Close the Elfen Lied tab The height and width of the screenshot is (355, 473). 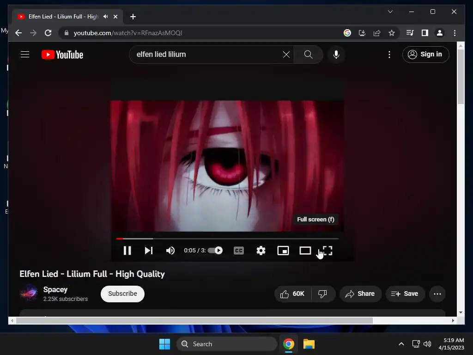[115, 17]
